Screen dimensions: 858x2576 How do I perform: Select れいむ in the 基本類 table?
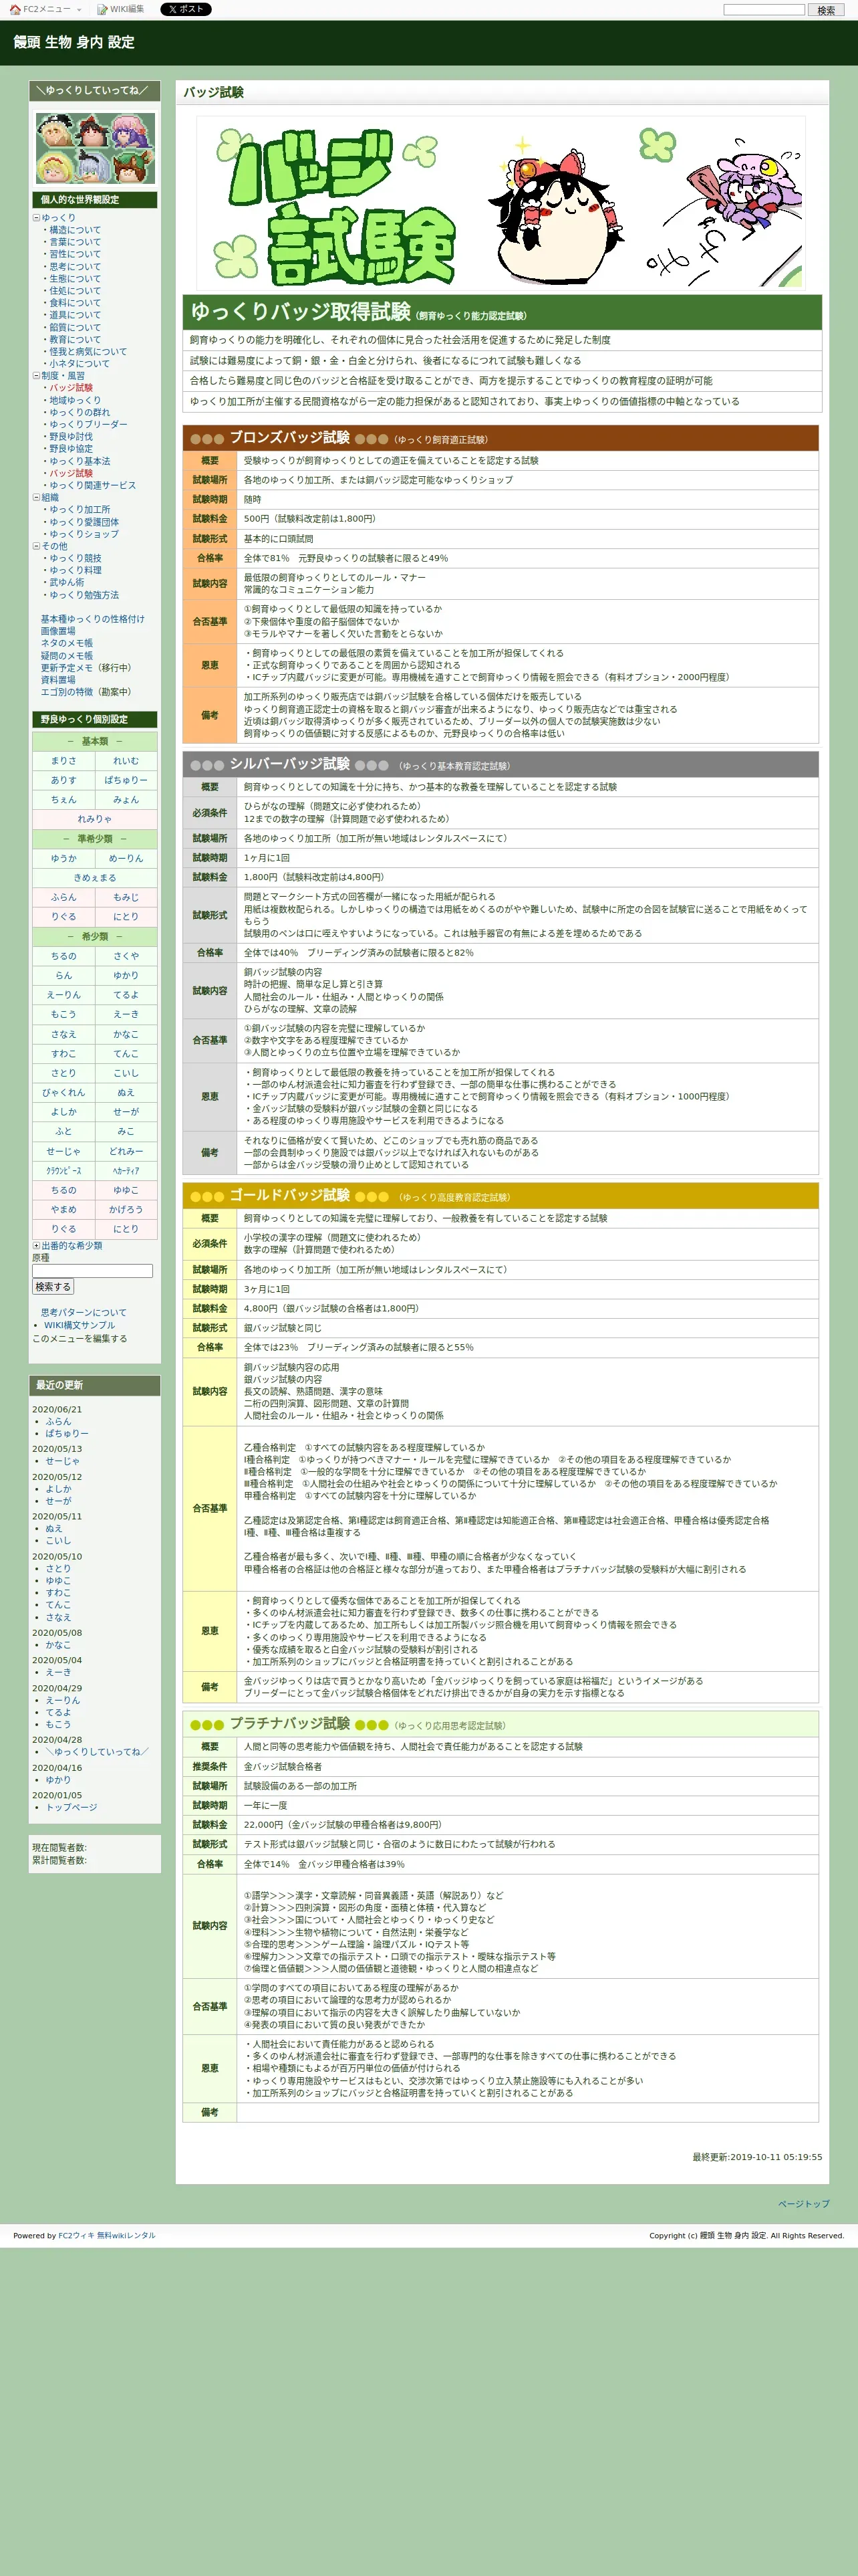[126, 761]
